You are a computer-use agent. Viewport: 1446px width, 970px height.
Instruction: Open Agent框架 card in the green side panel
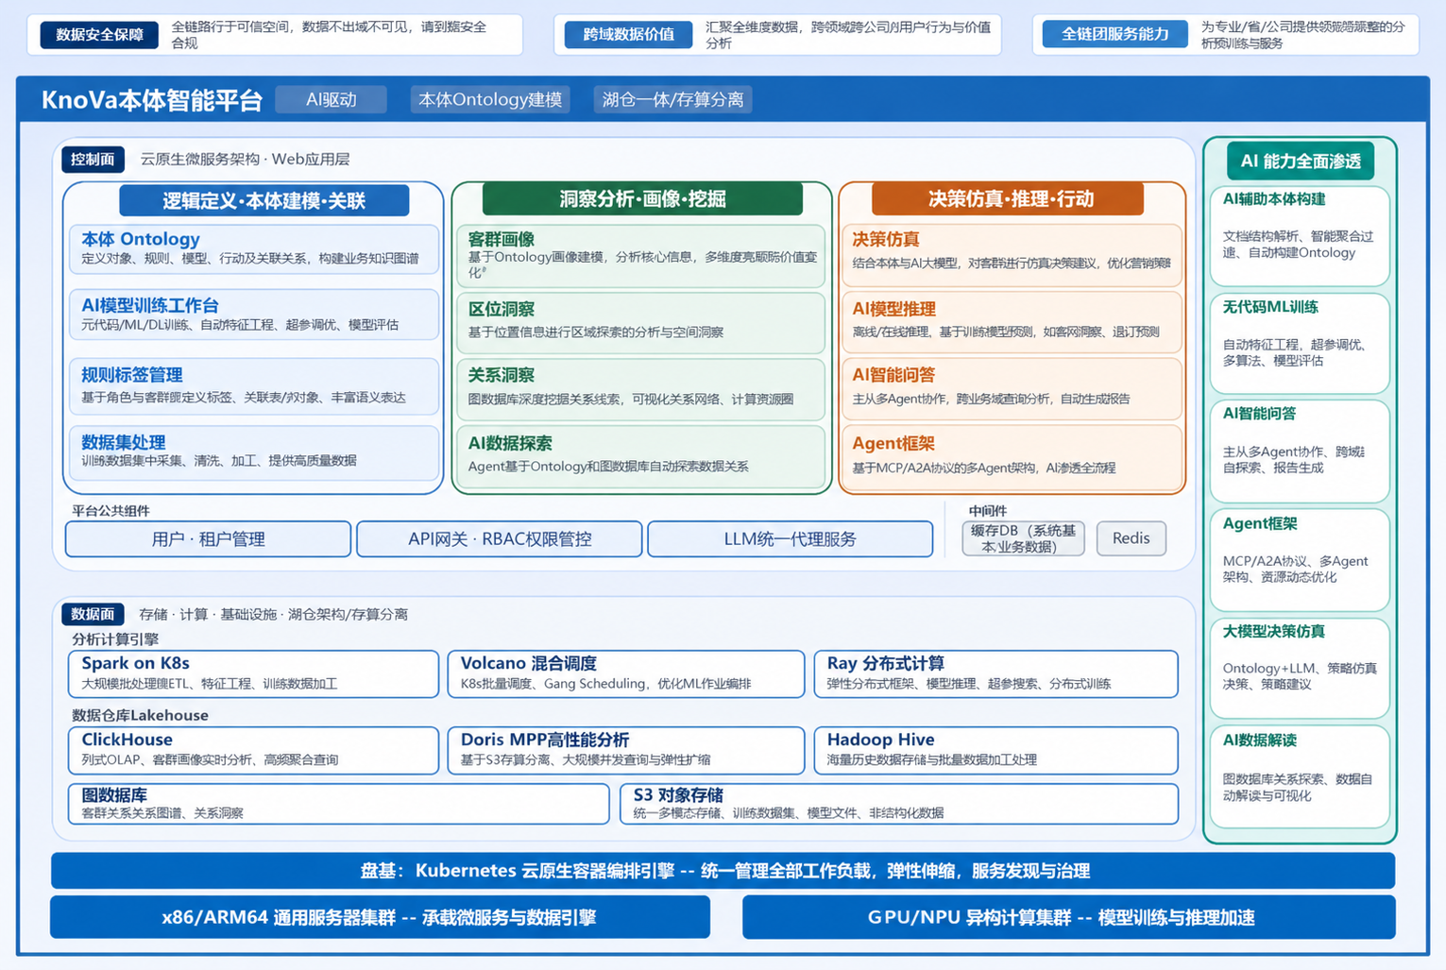pyautogui.click(x=1300, y=560)
